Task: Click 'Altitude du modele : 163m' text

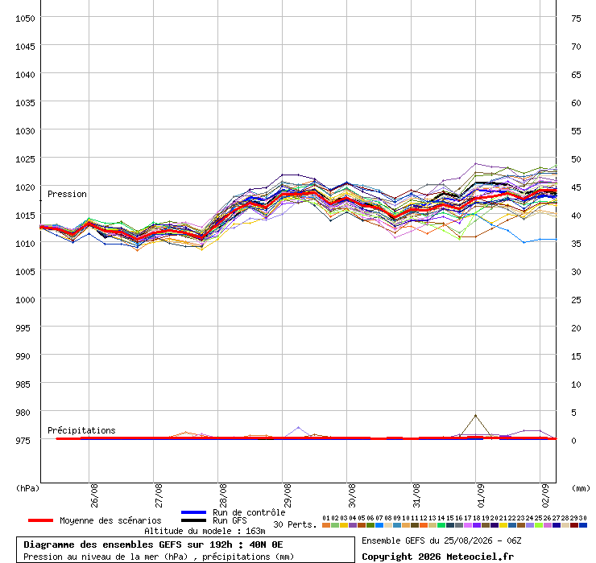Action: tap(205, 531)
